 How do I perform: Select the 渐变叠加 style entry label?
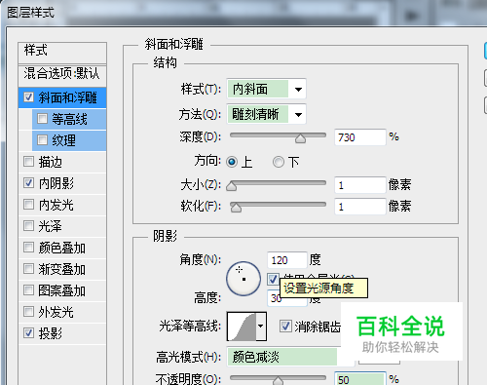pos(62,269)
